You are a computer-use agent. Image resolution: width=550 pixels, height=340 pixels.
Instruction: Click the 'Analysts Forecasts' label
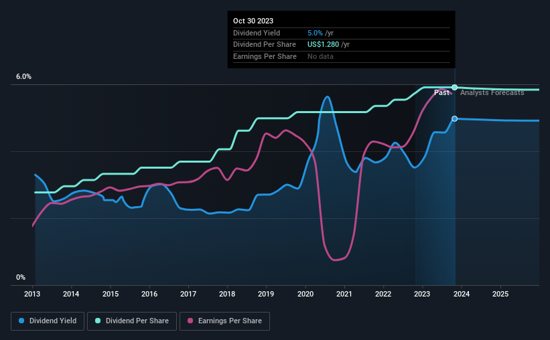[x=492, y=92]
